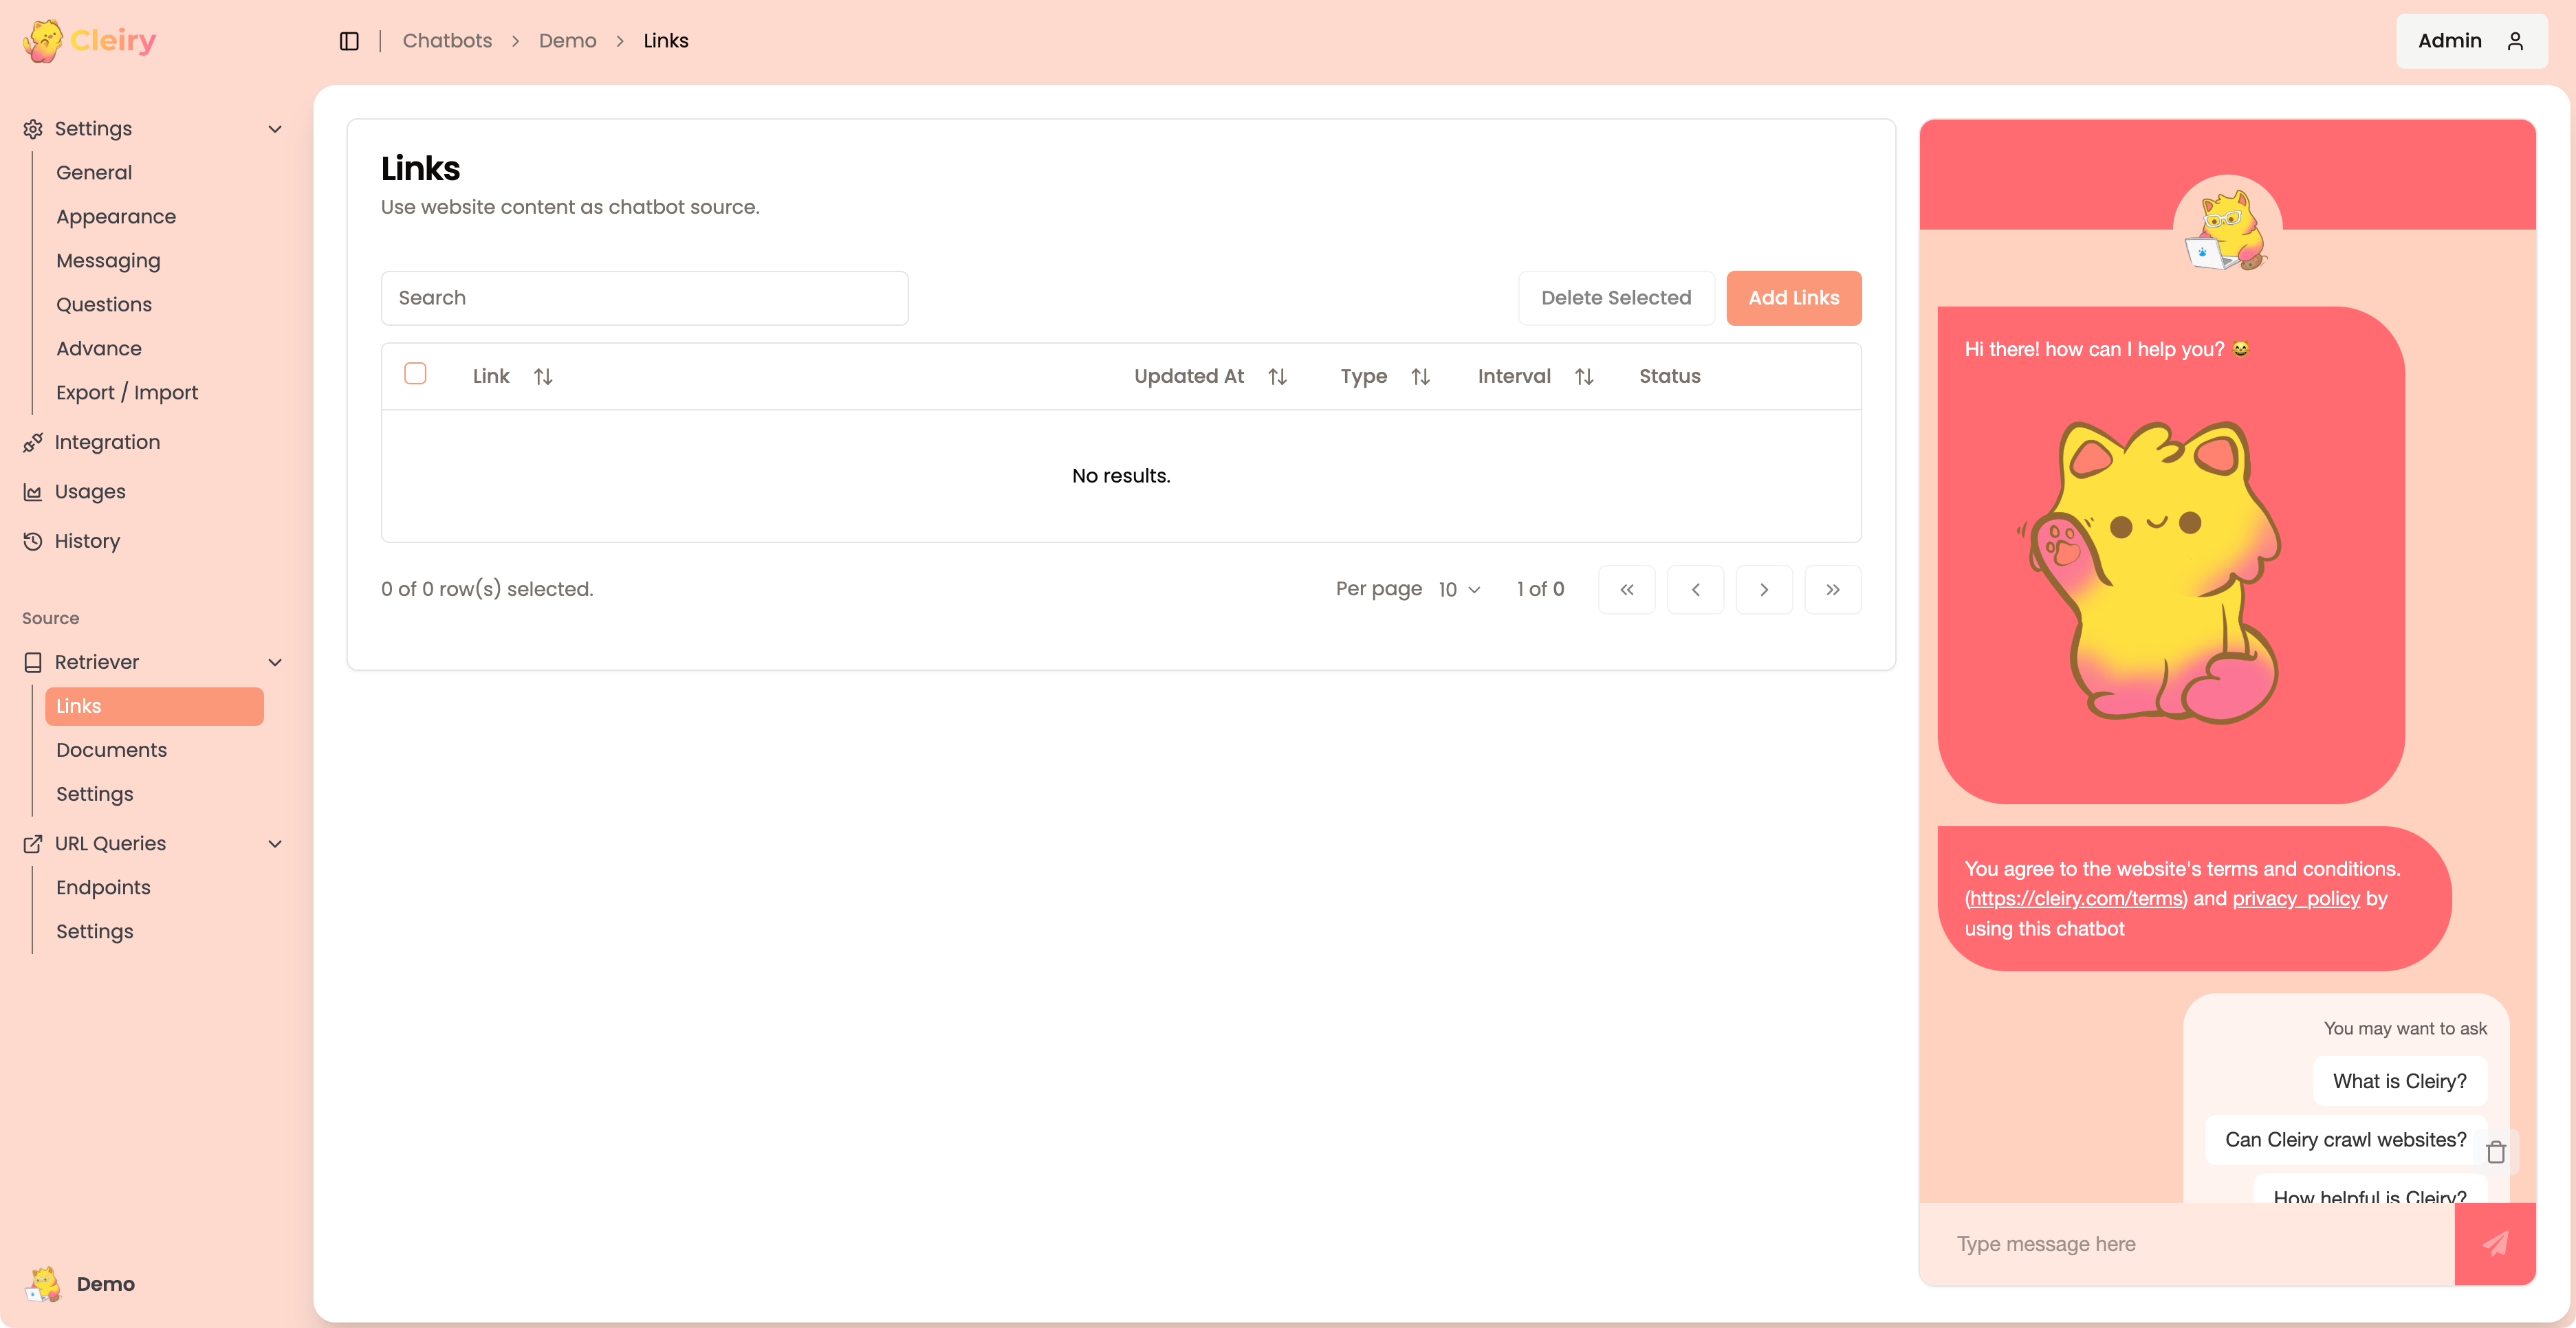
Task: Toggle select-all rows checkbox
Action: coord(415,374)
